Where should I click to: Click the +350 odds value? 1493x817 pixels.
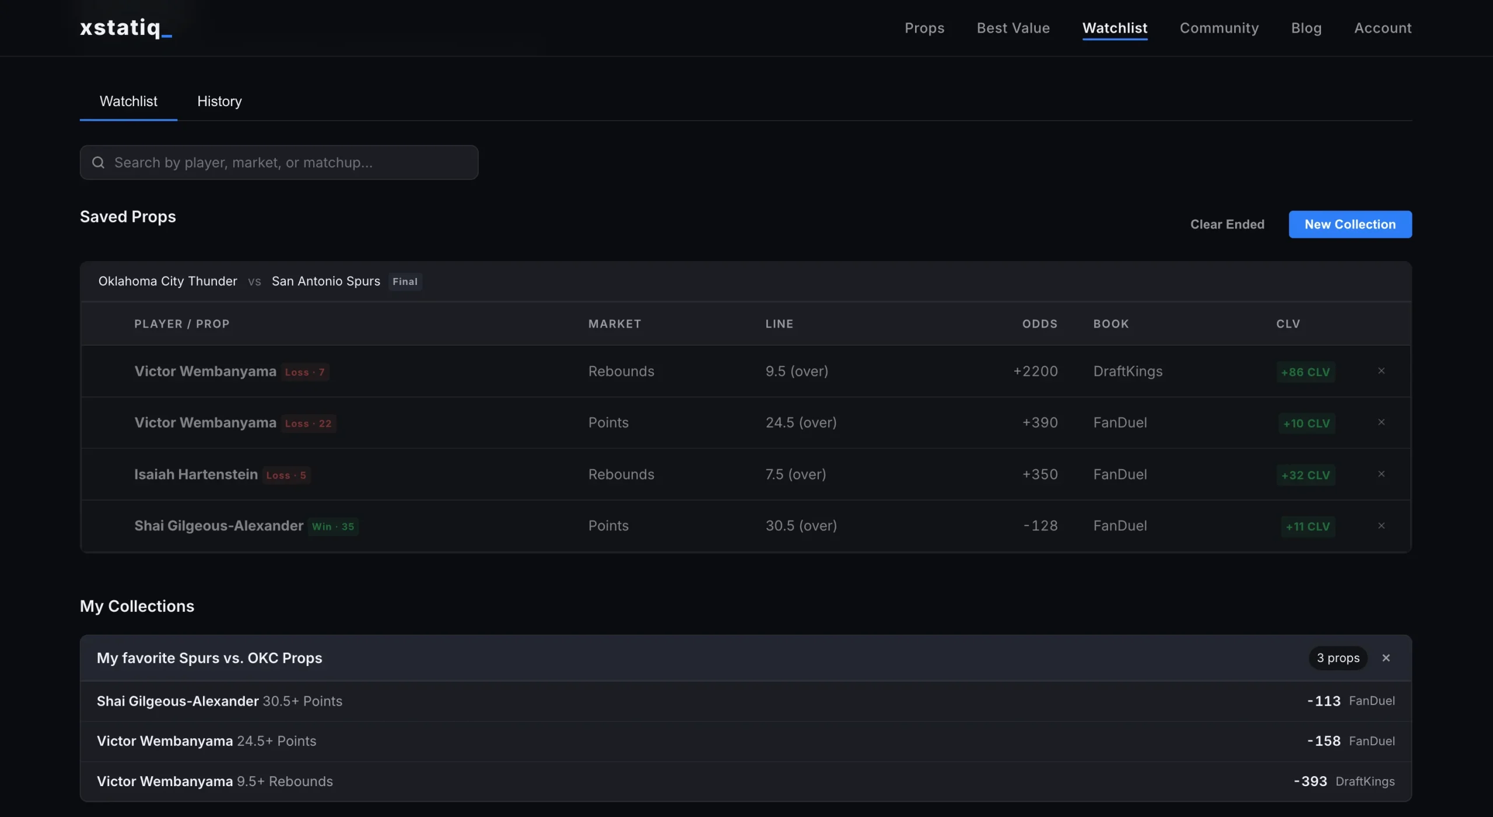click(1040, 474)
